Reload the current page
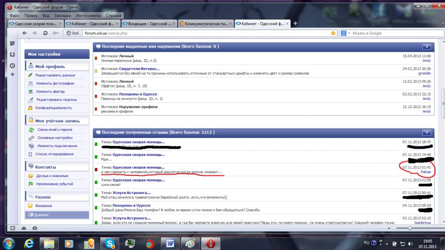445x250 pixels. click(x=46, y=33)
